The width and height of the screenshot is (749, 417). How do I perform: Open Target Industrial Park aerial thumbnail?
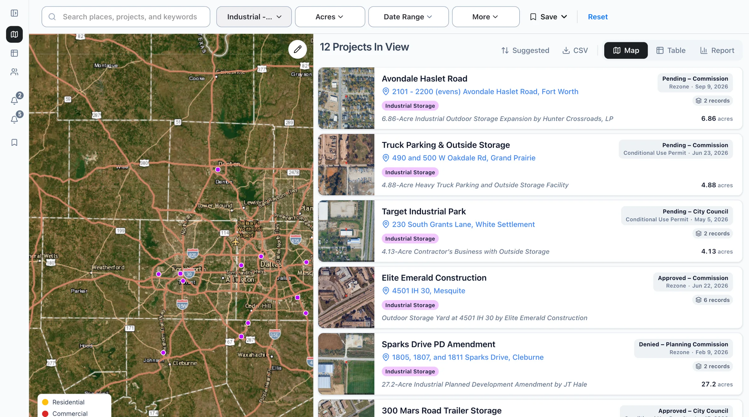point(346,231)
